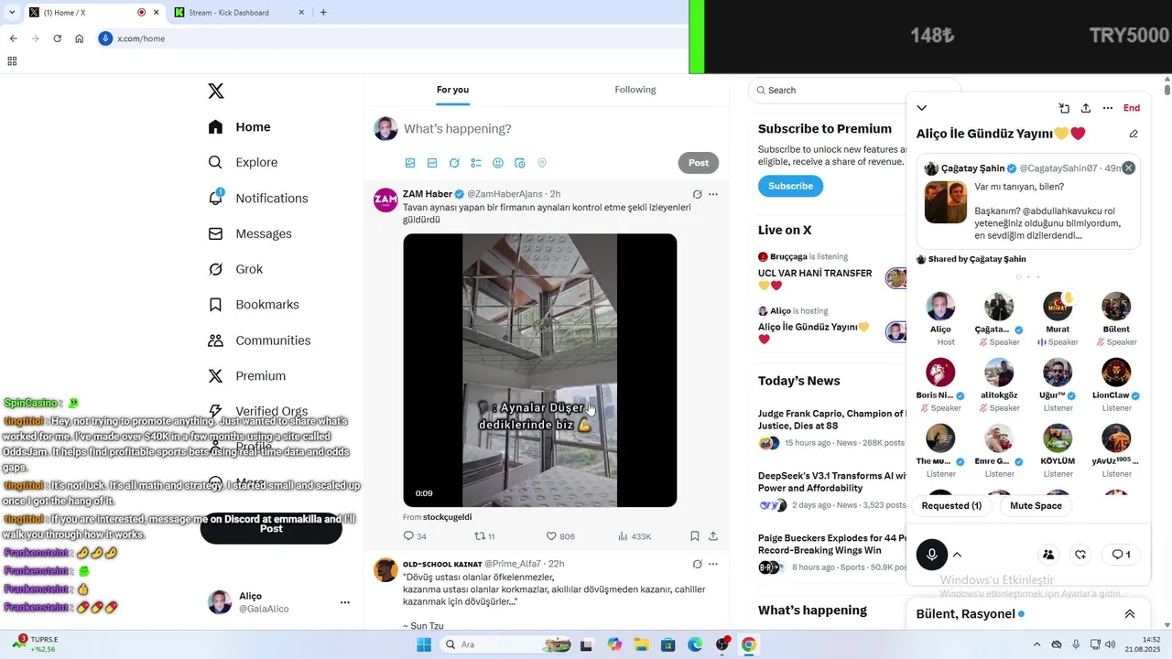Viewport: 1172px width, 659px height.
Task: Open Bookmarks from the sidebar
Action: 254,305
